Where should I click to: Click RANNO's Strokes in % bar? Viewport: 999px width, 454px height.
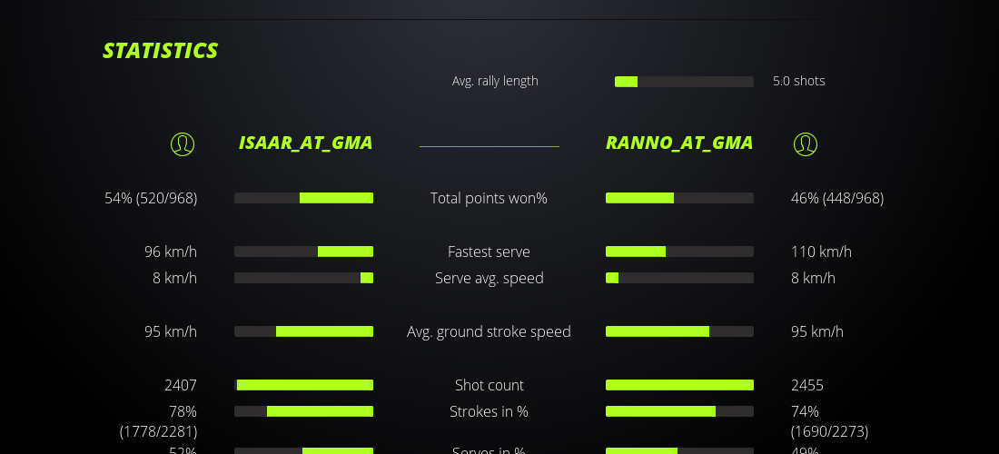point(679,411)
